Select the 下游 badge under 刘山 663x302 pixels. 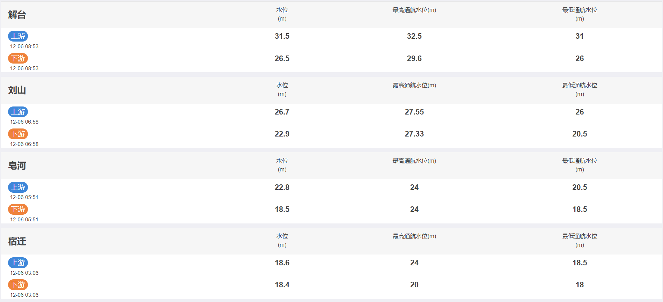18,134
